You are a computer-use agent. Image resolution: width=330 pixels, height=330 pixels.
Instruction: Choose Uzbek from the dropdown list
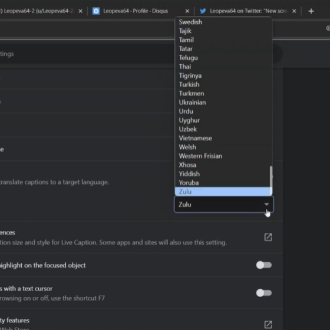223,129
